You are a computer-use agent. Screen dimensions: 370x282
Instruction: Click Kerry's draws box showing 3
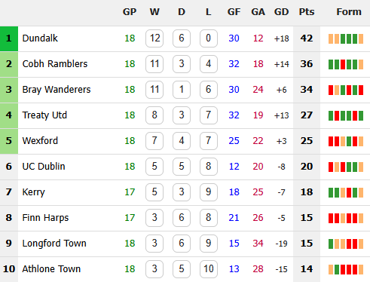tap(182, 192)
